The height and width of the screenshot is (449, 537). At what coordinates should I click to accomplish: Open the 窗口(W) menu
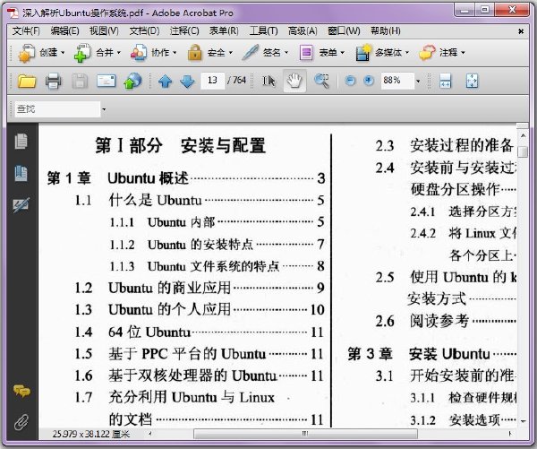[344, 31]
